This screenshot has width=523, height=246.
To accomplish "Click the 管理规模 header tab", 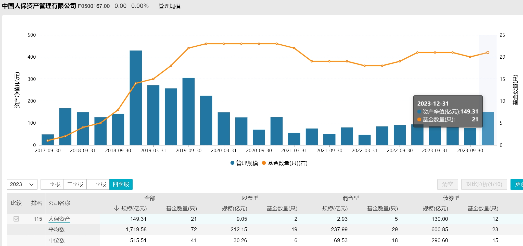I will click(x=169, y=6).
